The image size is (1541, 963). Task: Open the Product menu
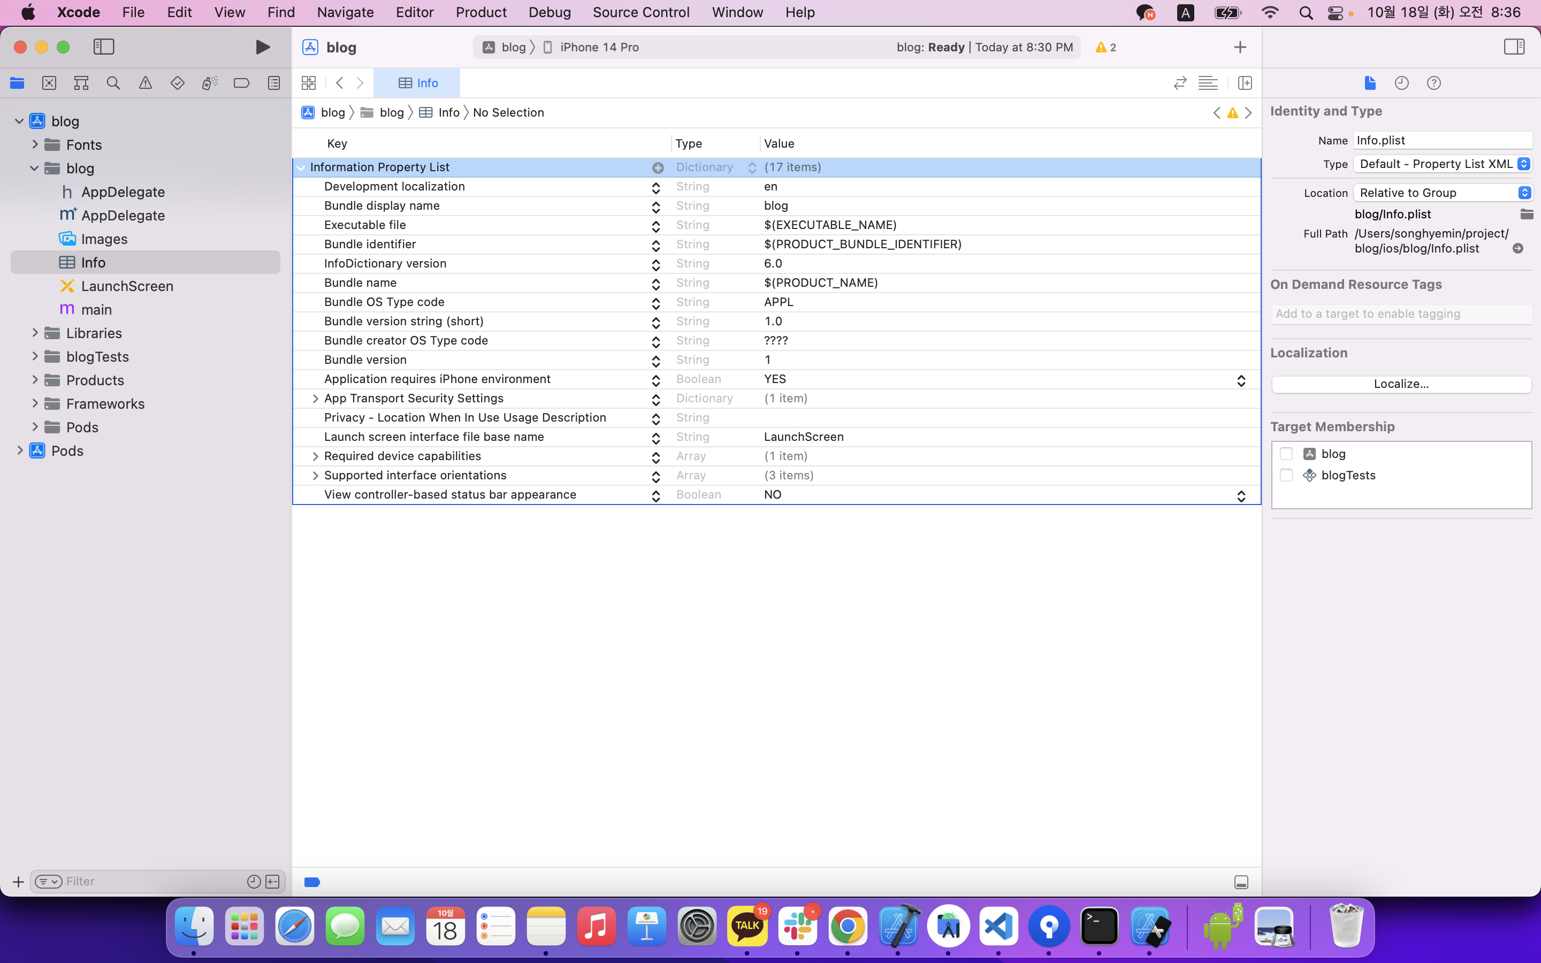point(481,12)
